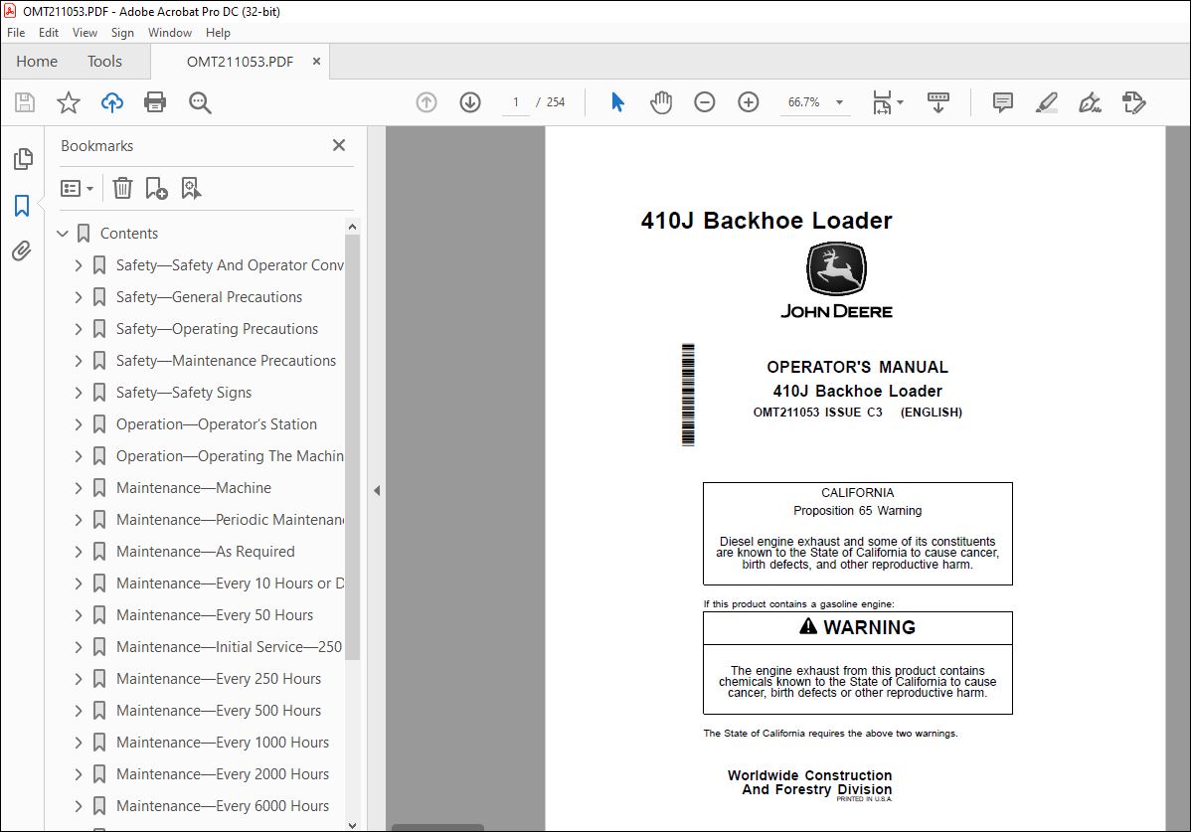The height and width of the screenshot is (832, 1191).
Task: Open the zoom level dropdown
Action: coord(839,102)
